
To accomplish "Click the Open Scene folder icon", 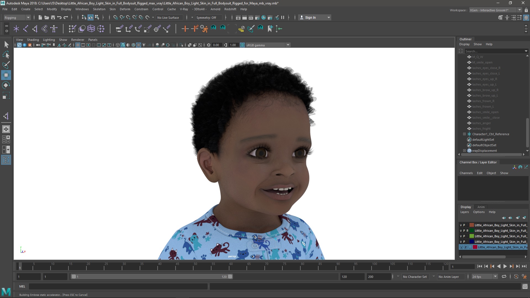I will point(46,17).
